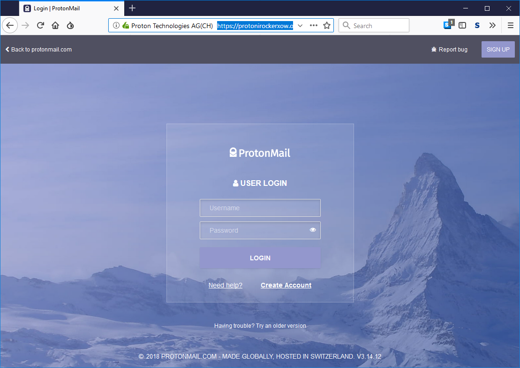Open the page actions three-dots menu
The height and width of the screenshot is (368, 520).
(313, 25)
